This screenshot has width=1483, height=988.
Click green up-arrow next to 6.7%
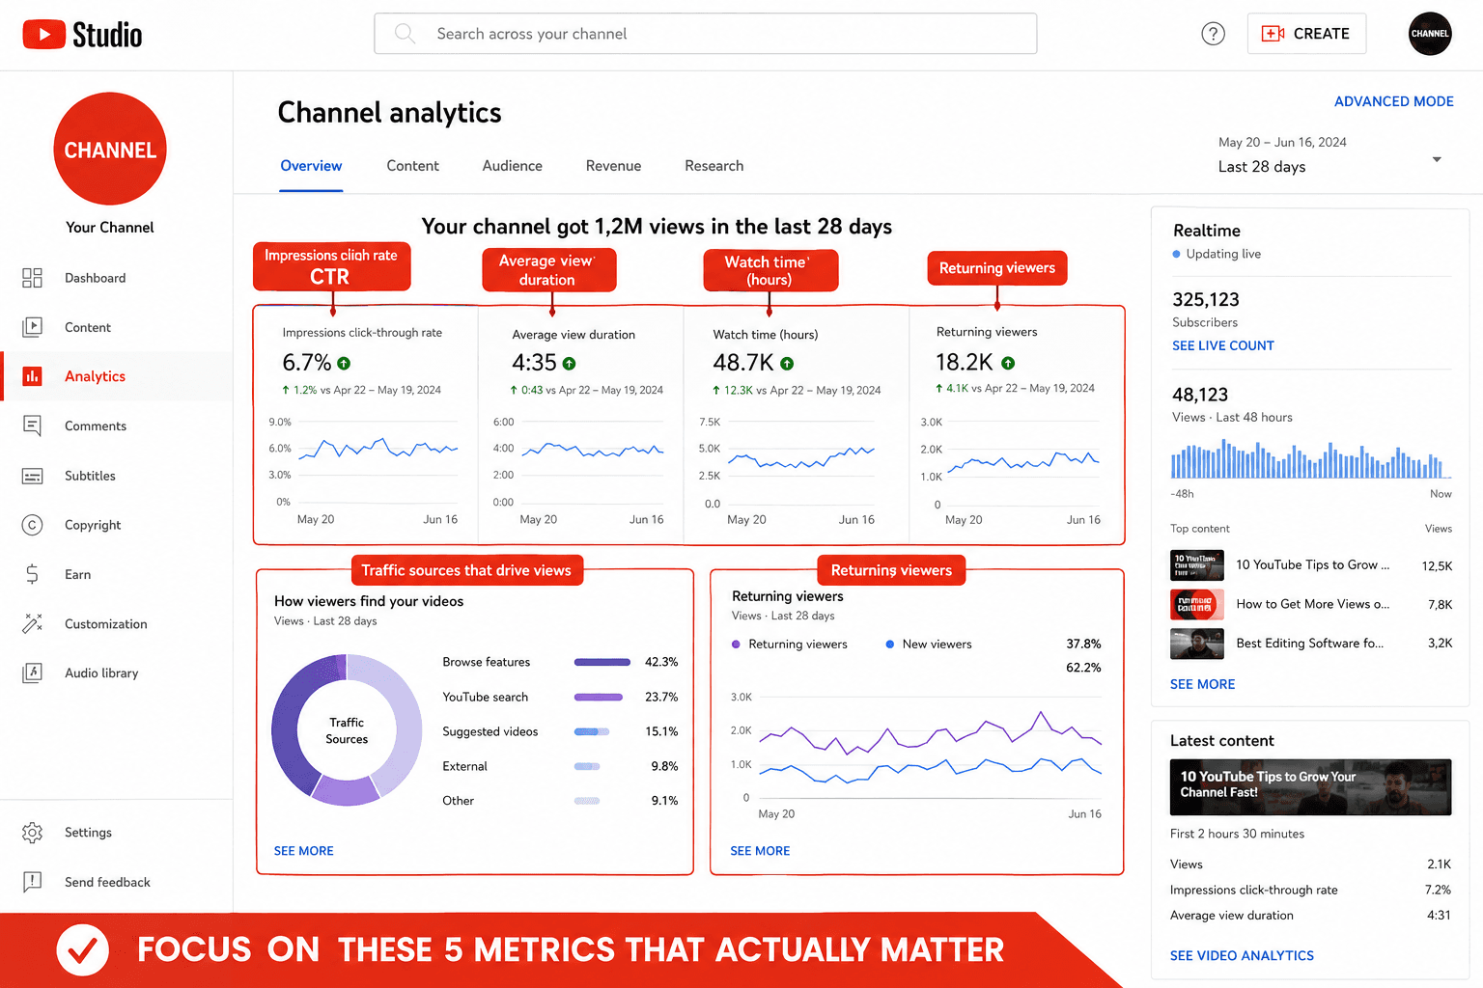[x=344, y=364]
